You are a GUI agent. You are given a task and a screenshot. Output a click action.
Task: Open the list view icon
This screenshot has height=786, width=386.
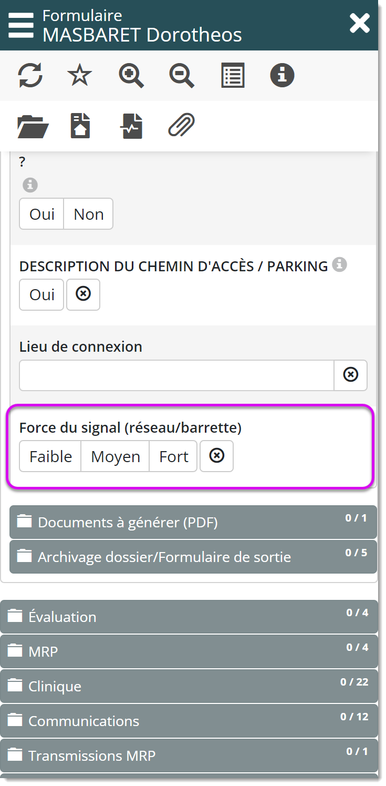click(x=232, y=75)
